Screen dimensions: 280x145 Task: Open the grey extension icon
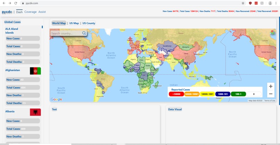(x=262, y=3)
